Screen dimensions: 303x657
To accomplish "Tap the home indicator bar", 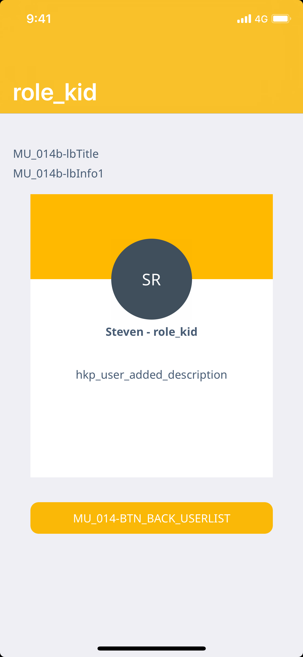I will (x=152, y=648).
